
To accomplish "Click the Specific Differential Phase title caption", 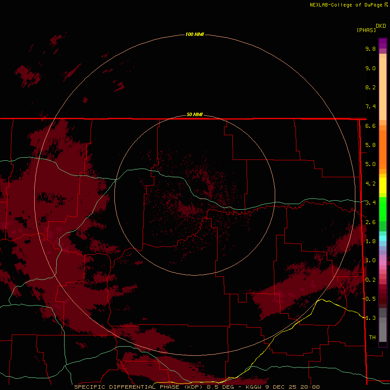I will coord(197,387).
